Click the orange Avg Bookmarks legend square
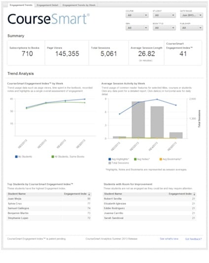 pyautogui.click(x=161, y=159)
